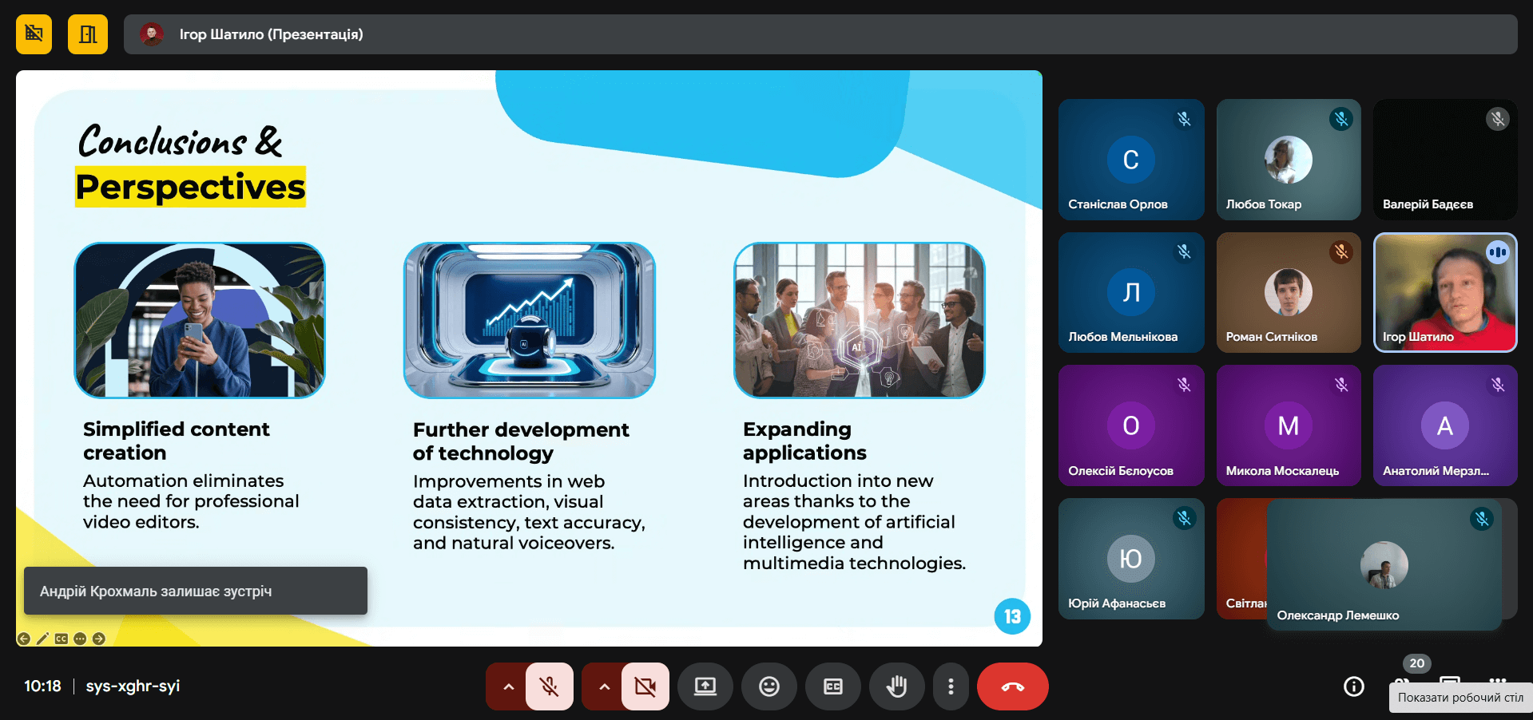Open the three-dot more options menu

950,686
